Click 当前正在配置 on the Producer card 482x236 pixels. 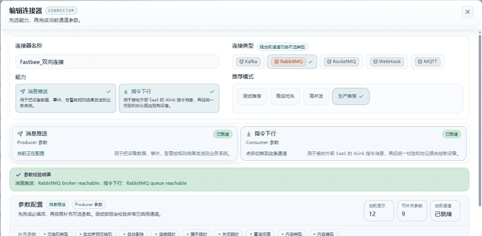(x=31, y=154)
